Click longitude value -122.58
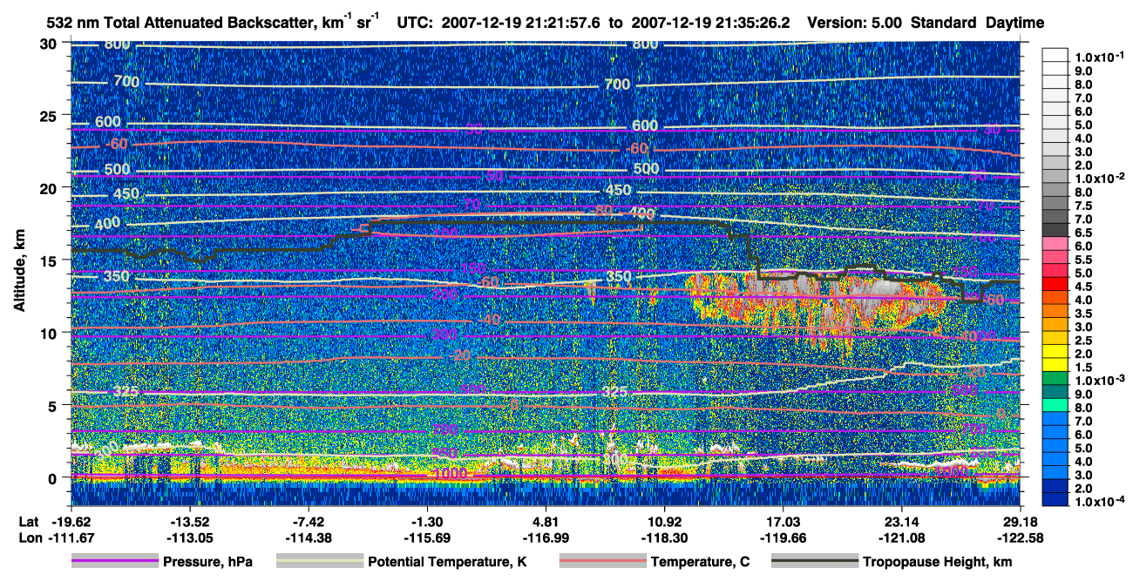This screenshot has height=581, width=1133. (1020, 537)
